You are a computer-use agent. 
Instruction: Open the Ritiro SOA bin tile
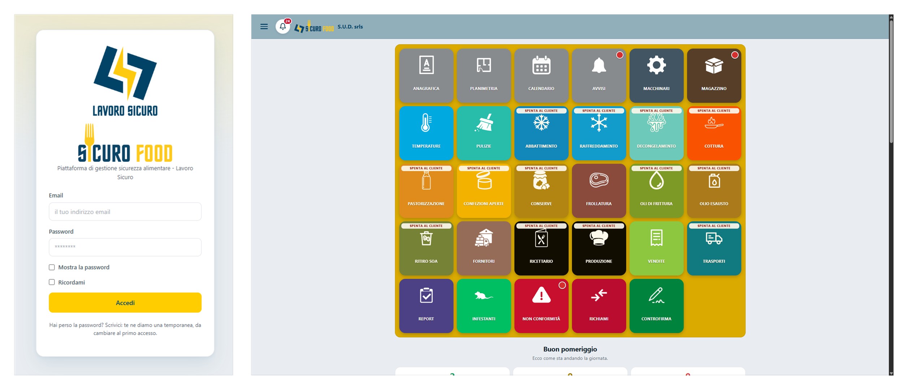(x=426, y=248)
